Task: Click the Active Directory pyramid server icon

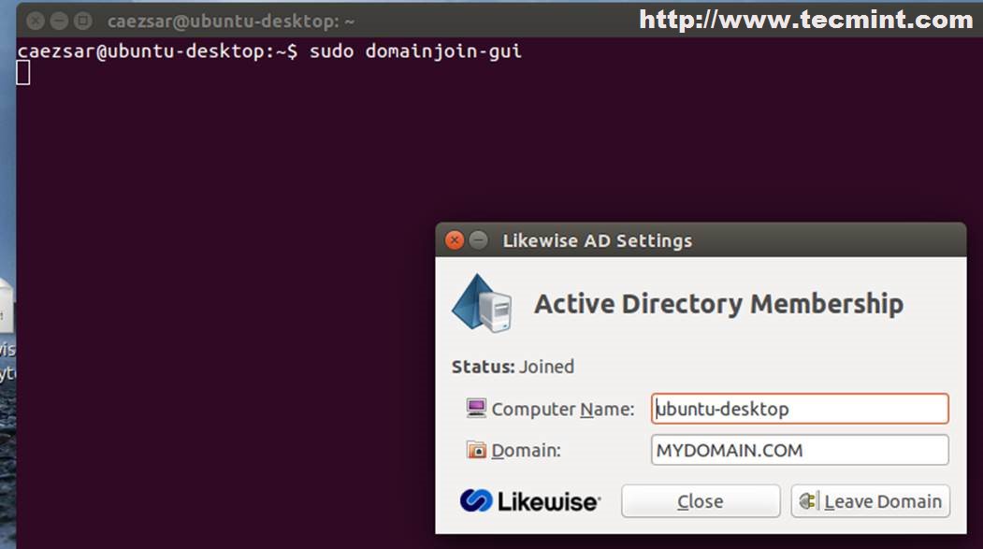Action: click(482, 303)
